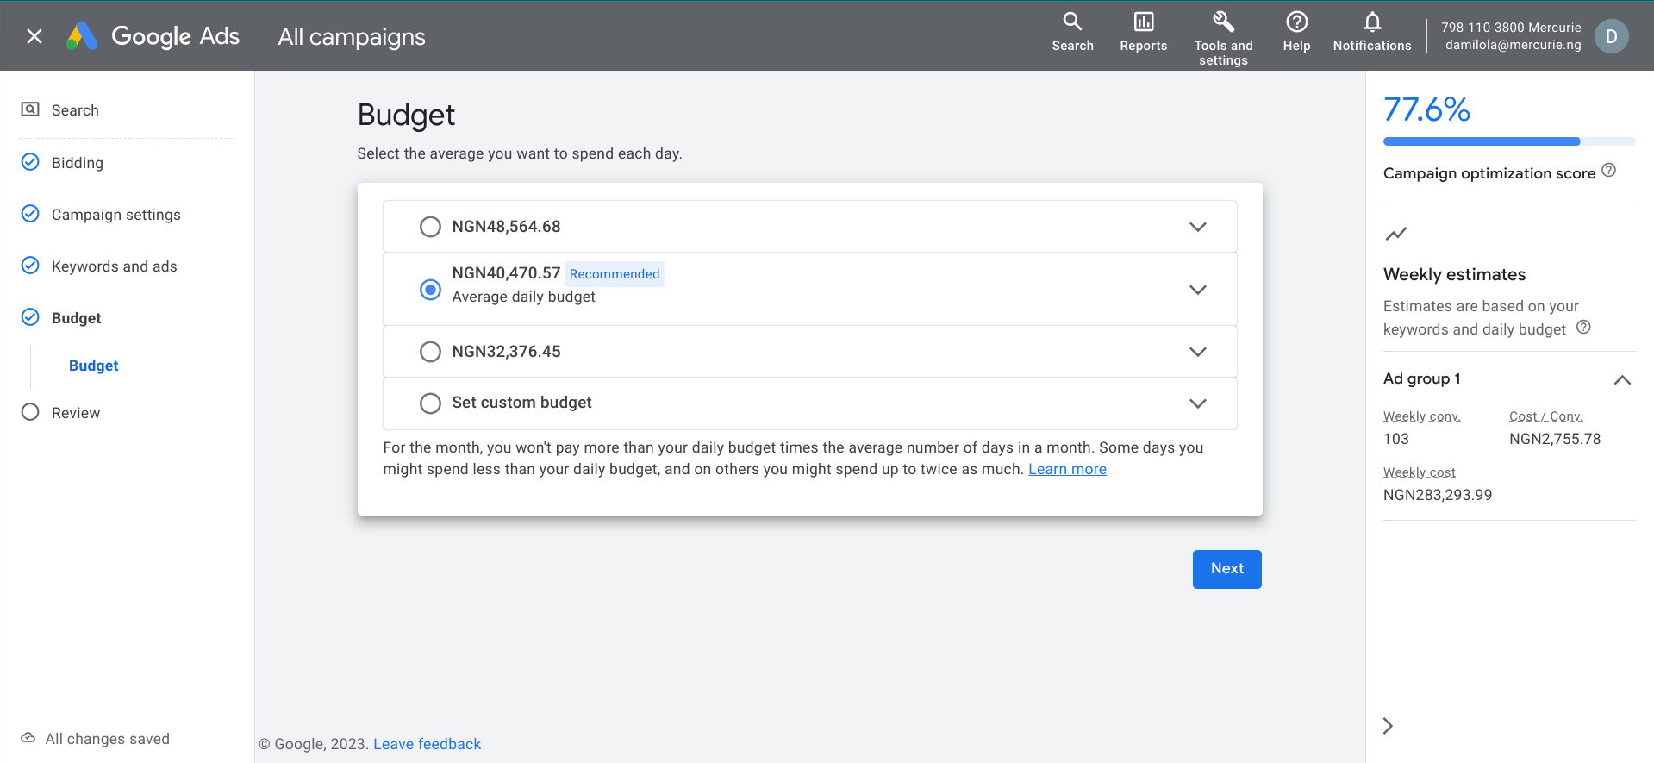Image resolution: width=1654 pixels, height=763 pixels.
Task: Expand the Set custom budget row
Action: tap(1197, 403)
